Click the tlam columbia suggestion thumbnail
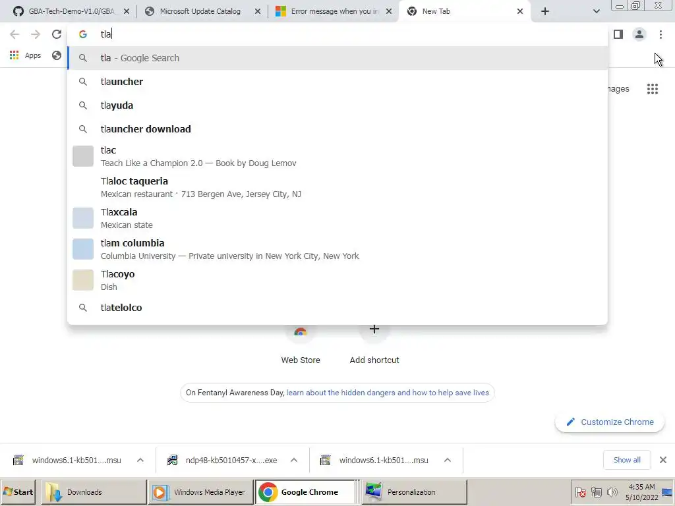 click(x=83, y=249)
